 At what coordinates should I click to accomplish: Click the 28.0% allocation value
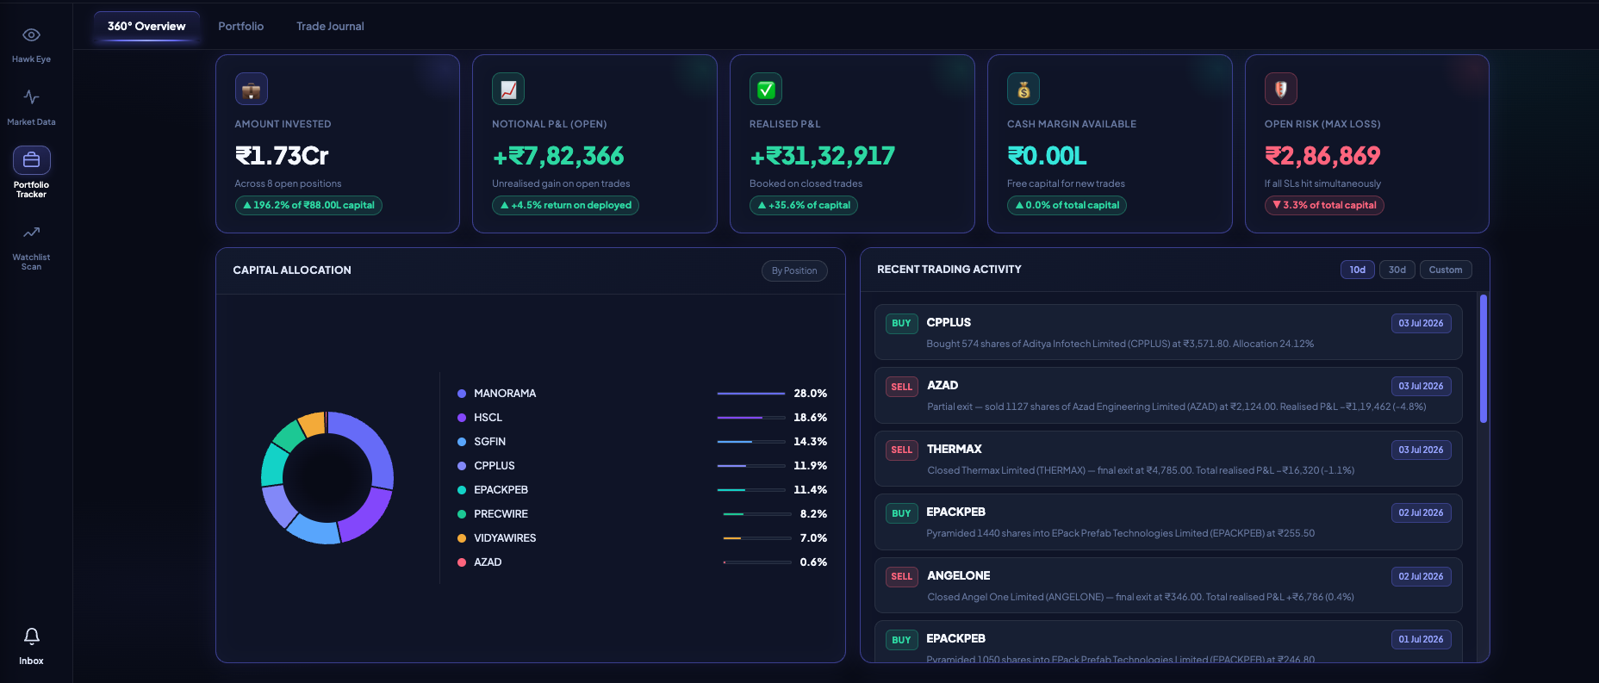(810, 394)
